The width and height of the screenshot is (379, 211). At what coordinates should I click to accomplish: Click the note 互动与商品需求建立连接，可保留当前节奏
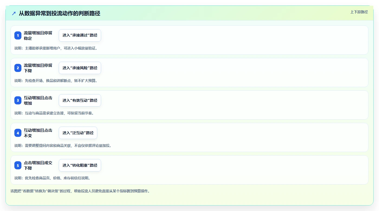tap(54, 113)
